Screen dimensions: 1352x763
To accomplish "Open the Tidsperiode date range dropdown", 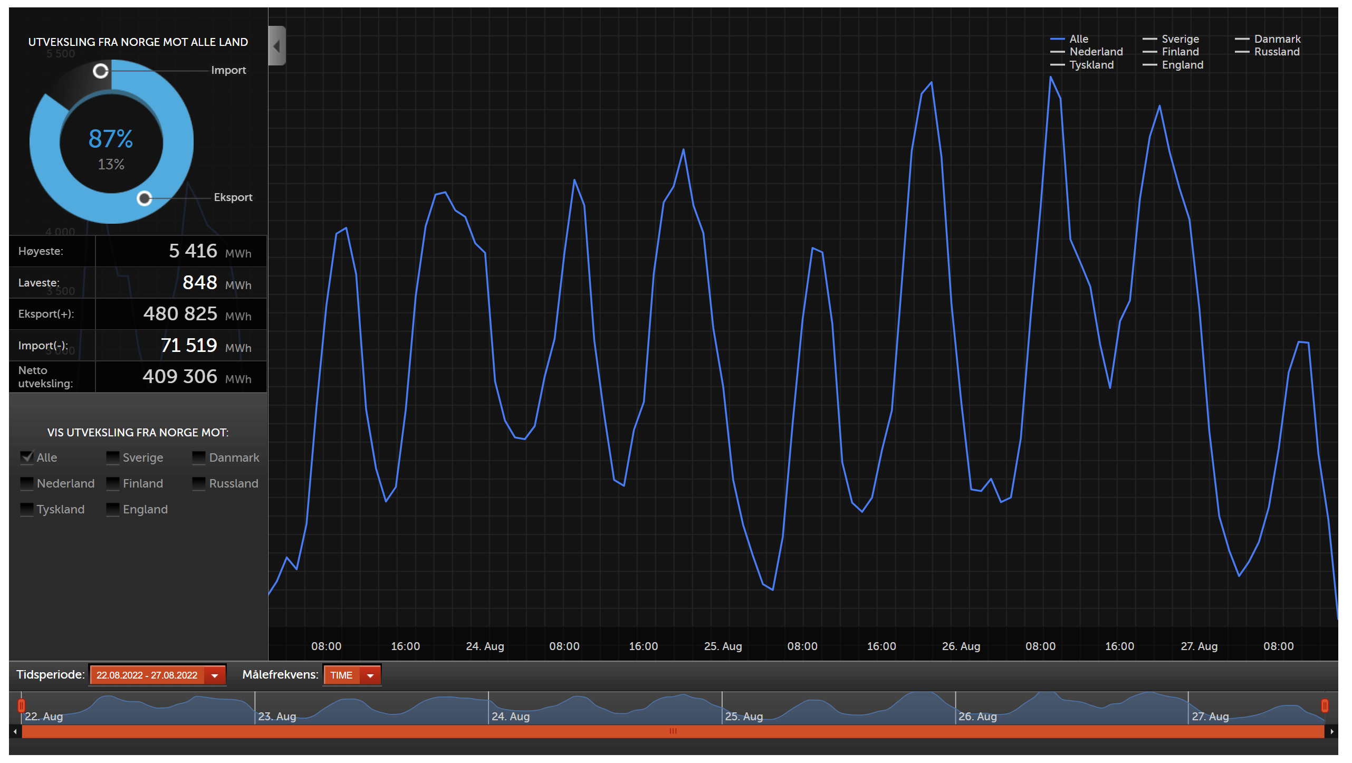I will point(158,675).
